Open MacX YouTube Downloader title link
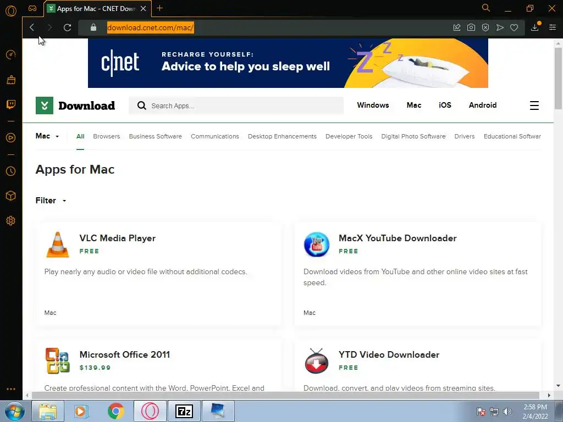This screenshot has height=422, width=563. coord(398,238)
